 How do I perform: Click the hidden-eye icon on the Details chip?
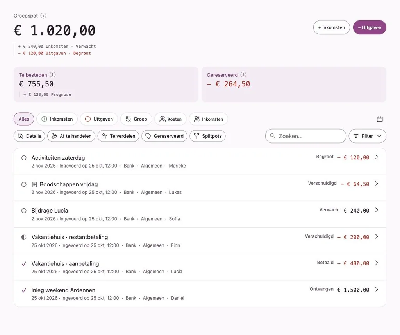20,136
